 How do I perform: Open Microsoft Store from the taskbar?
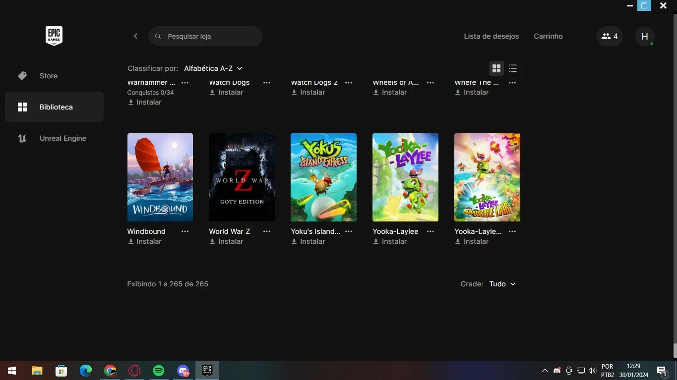(x=61, y=371)
